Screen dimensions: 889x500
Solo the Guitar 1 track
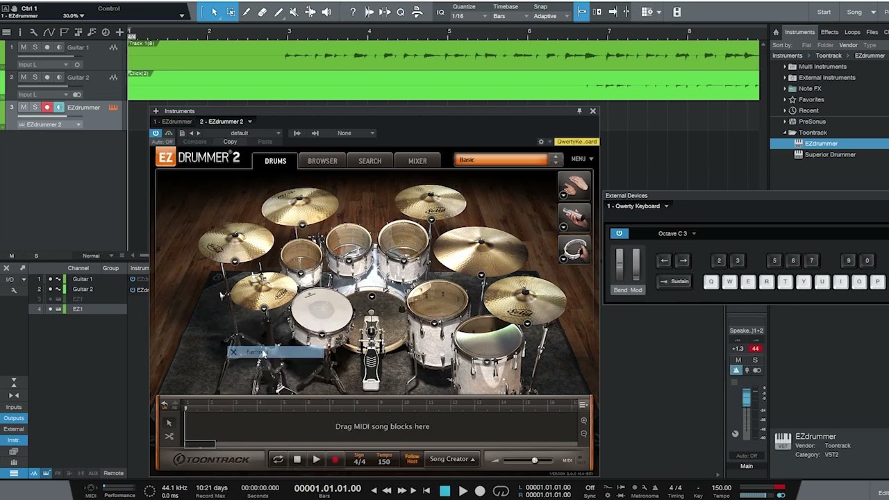click(x=35, y=47)
